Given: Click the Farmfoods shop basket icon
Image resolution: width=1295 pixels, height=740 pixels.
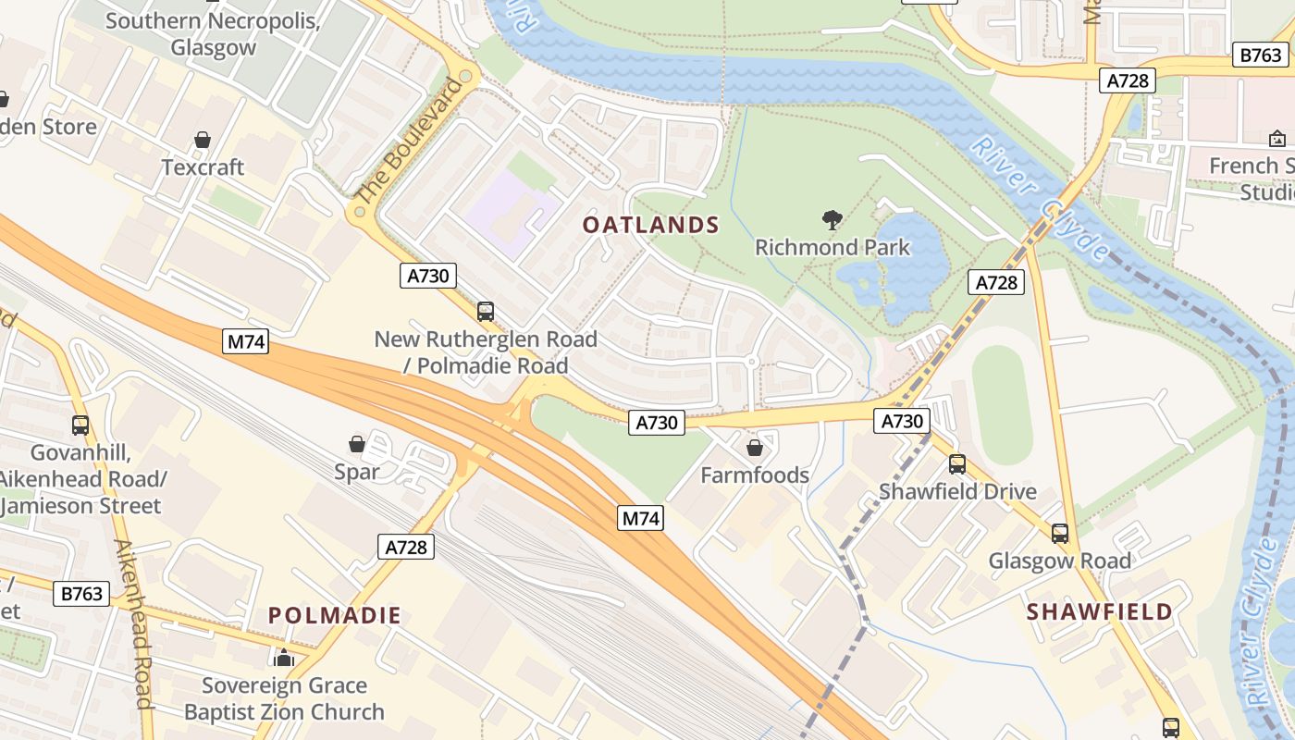Looking at the screenshot, I should pos(755,449).
